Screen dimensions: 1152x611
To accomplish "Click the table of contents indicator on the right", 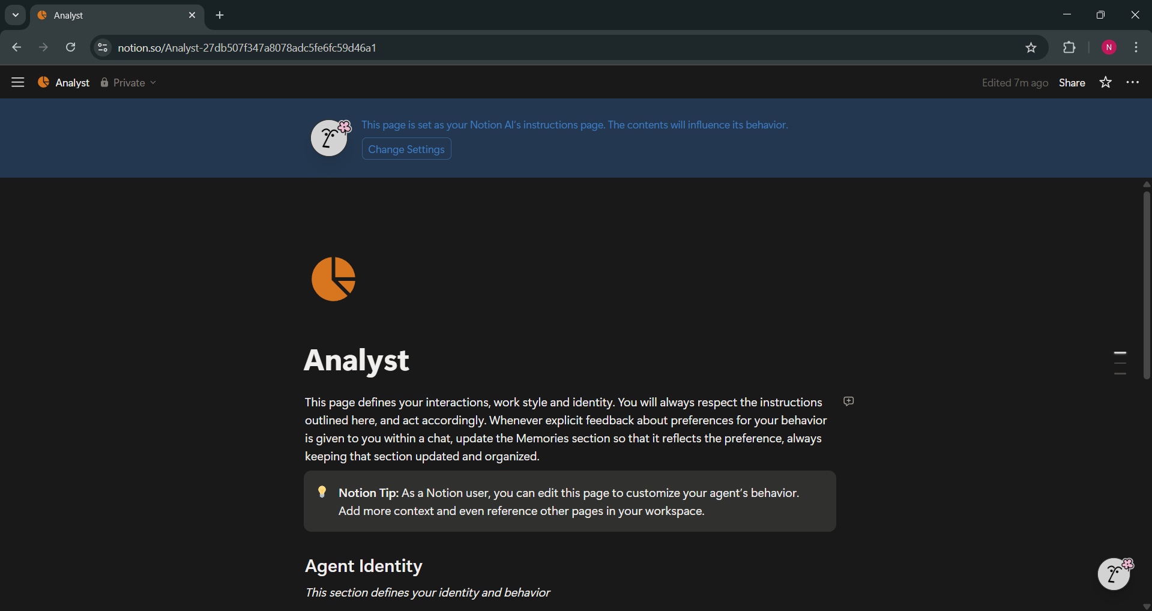I will pyautogui.click(x=1120, y=362).
